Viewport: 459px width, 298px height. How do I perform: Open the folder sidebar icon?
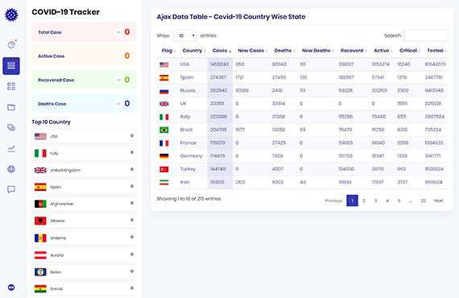[11, 107]
